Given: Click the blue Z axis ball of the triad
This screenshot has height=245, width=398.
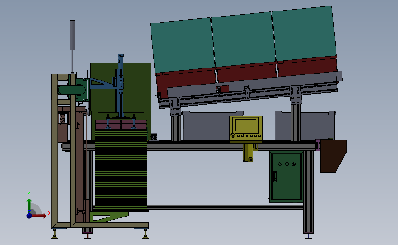Looking at the screenshot, I should [29, 216].
